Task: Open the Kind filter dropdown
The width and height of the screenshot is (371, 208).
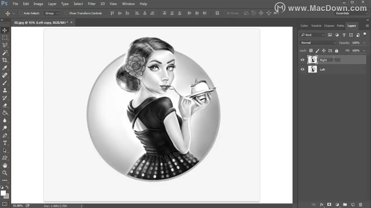Action: (x=313, y=35)
